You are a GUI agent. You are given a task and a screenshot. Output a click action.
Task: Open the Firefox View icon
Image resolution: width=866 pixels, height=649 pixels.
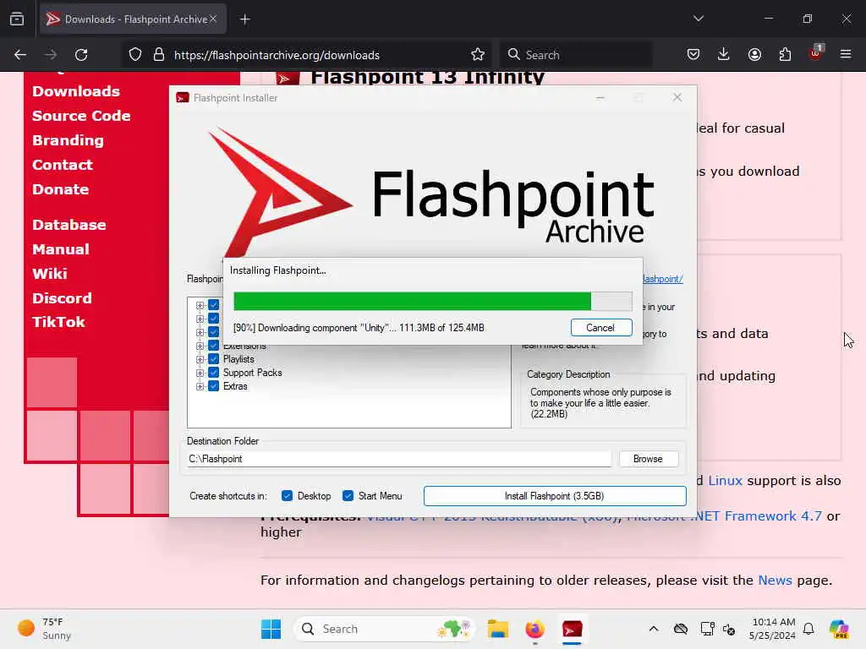click(x=17, y=19)
